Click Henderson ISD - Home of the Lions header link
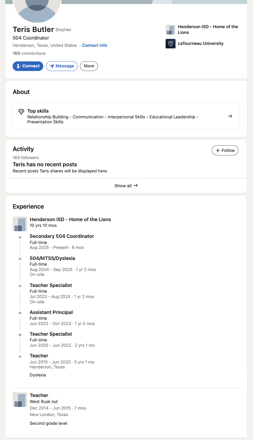 point(208,29)
